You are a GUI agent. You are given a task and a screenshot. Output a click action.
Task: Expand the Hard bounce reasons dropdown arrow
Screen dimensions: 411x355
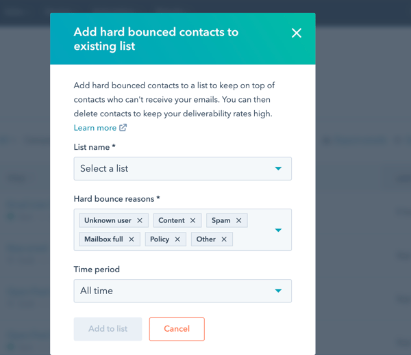pyautogui.click(x=278, y=230)
